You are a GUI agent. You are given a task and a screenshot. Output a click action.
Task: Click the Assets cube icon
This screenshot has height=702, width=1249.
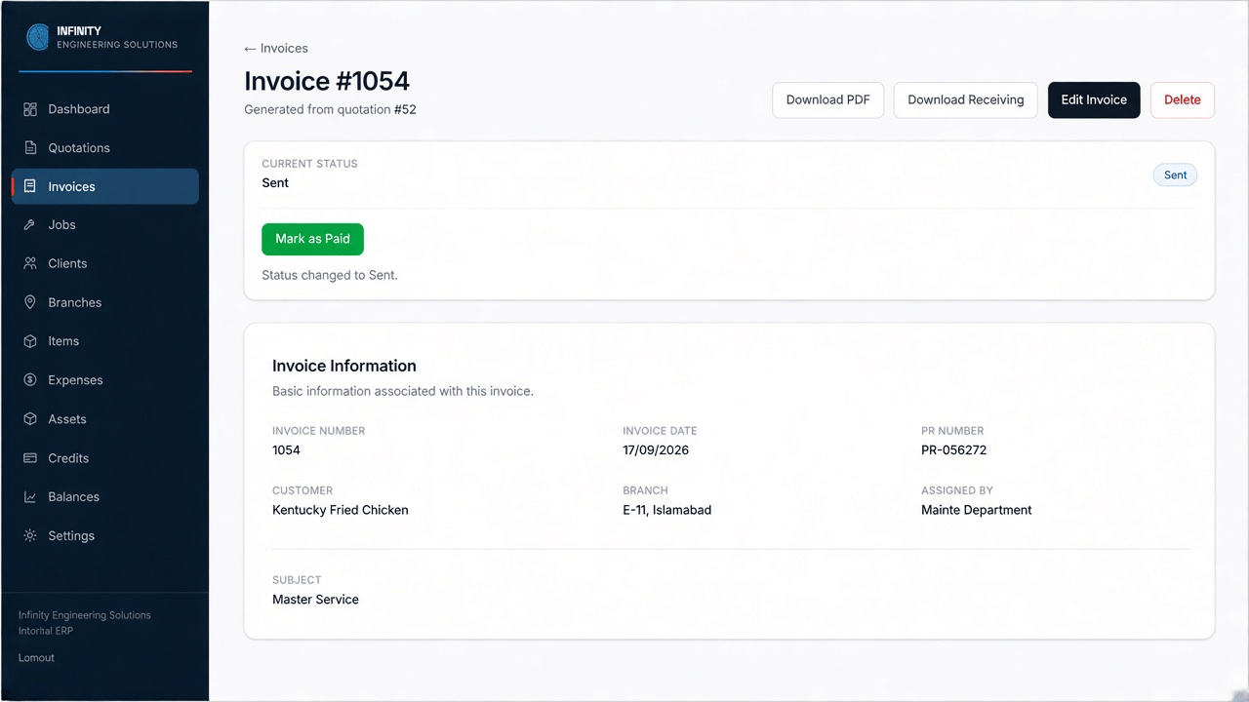(x=30, y=419)
